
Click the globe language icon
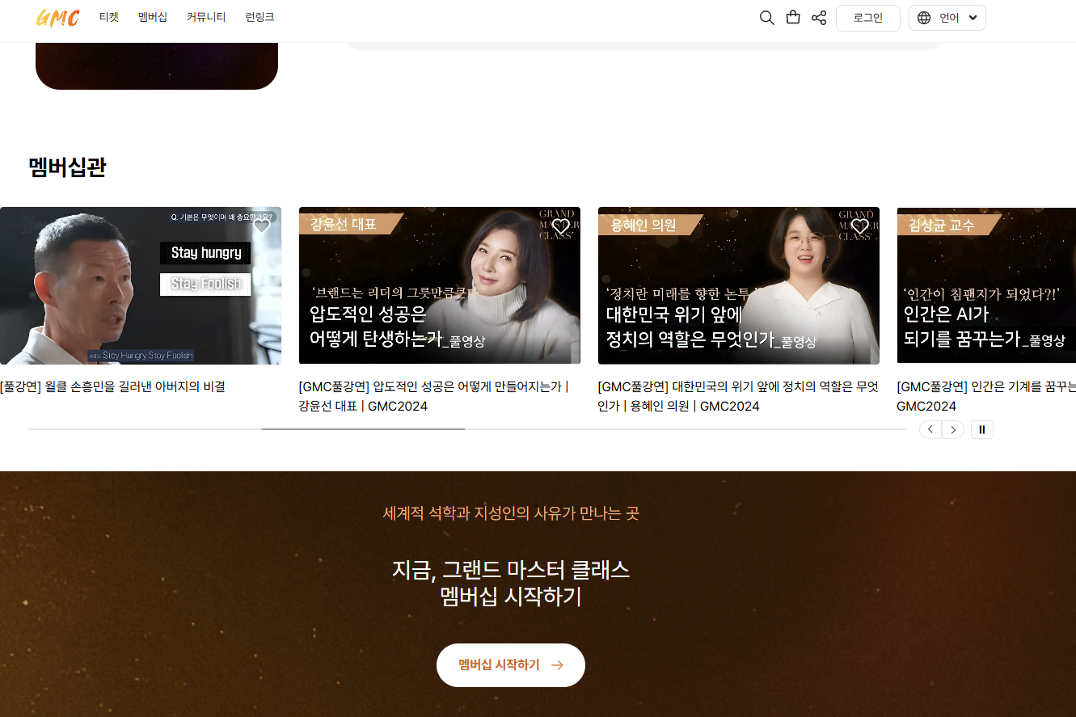(924, 18)
